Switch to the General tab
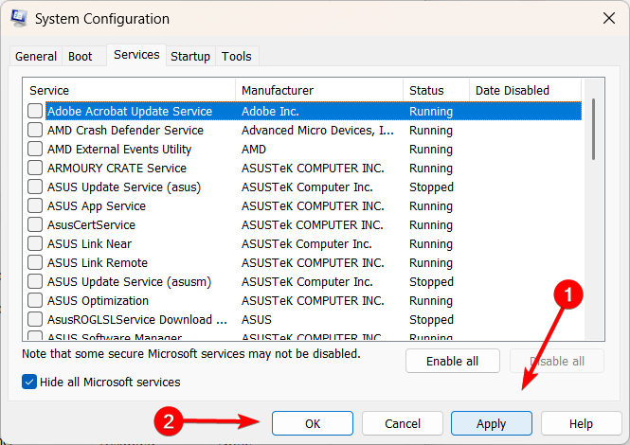 pos(36,56)
